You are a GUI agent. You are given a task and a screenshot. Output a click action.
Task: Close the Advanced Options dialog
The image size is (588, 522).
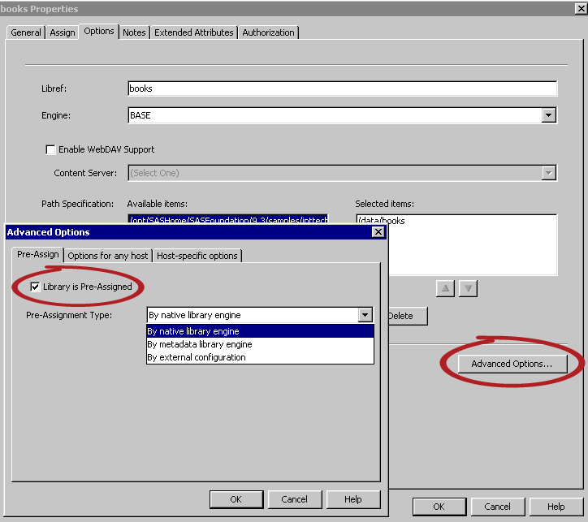click(x=378, y=232)
